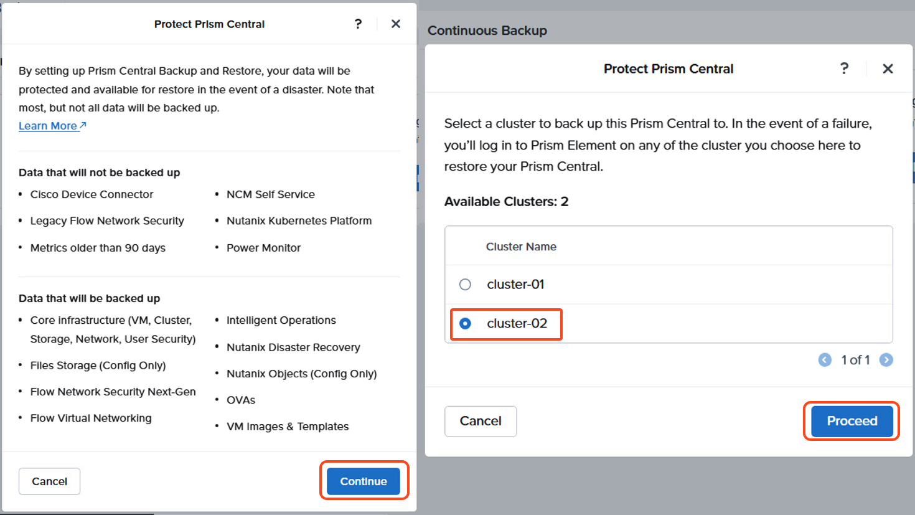Click the 1 of 1 page indicator
The height and width of the screenshot is (515, 915).
coord(855,360)
